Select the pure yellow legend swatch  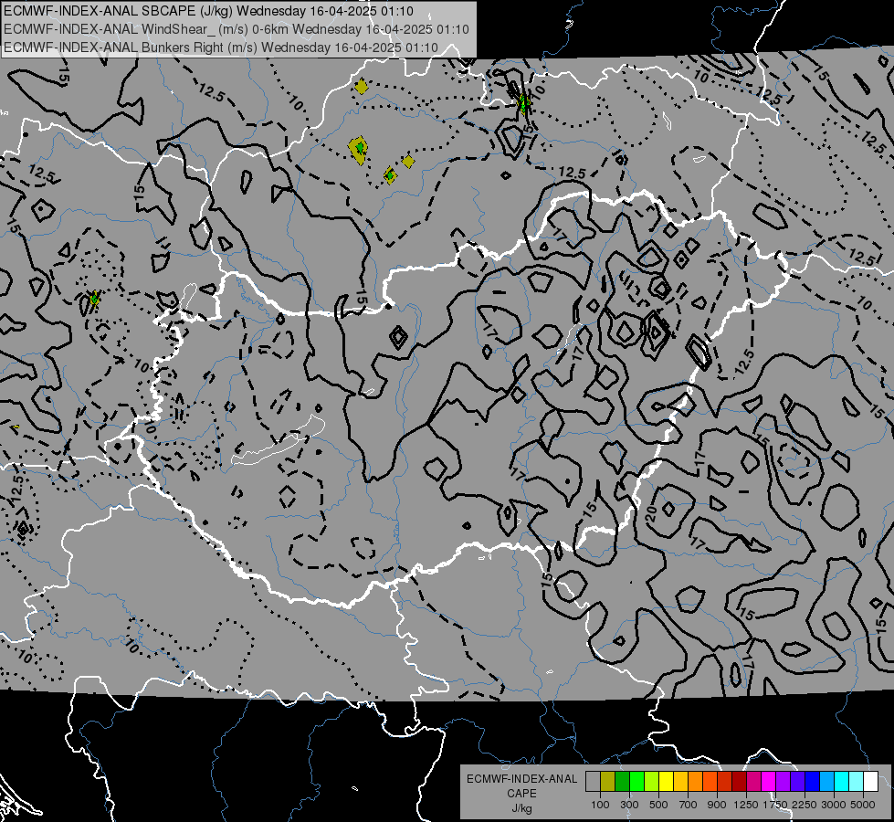pos(666,782)
